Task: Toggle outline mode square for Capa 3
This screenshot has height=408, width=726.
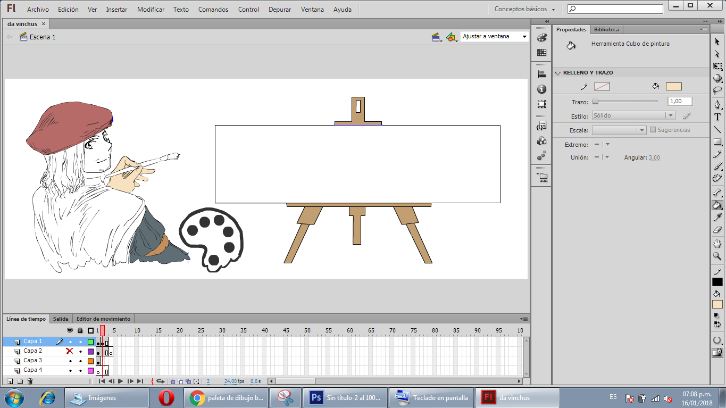Action: coord(90,361)
